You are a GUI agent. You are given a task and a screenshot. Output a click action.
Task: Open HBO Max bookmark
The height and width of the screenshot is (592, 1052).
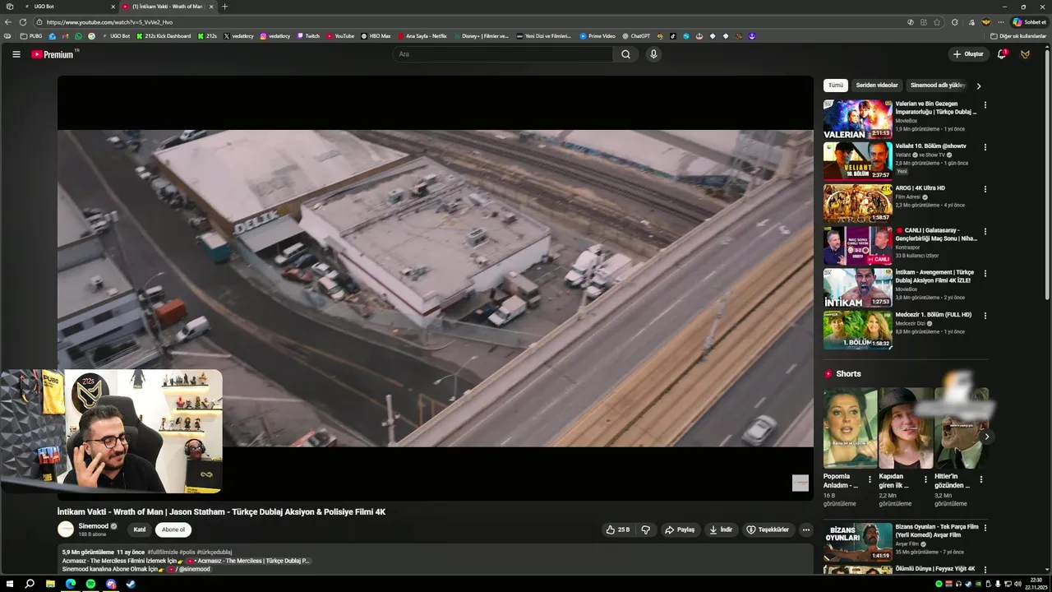(376, 36)
